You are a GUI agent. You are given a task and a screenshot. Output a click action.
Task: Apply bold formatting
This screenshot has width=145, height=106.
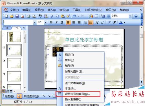coord(51,22)
